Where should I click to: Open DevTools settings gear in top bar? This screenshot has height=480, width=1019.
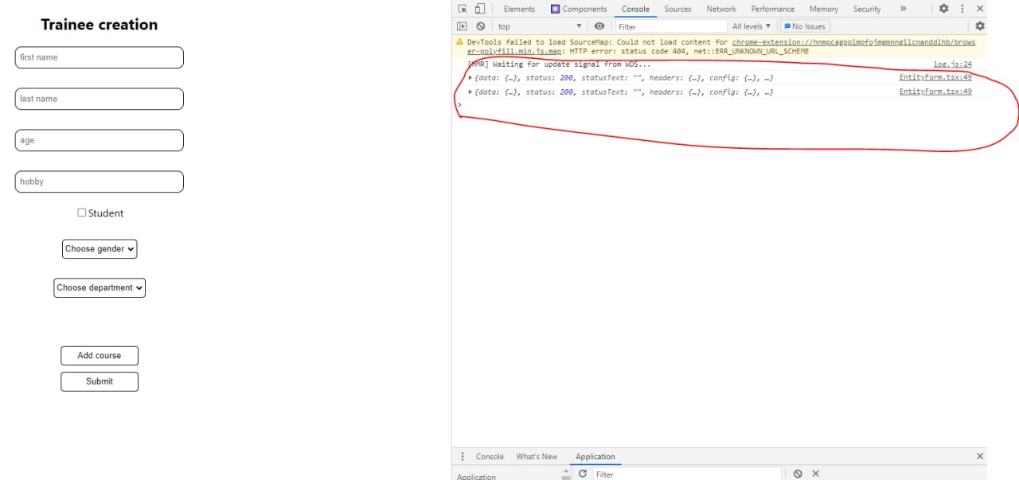(943, 9)
